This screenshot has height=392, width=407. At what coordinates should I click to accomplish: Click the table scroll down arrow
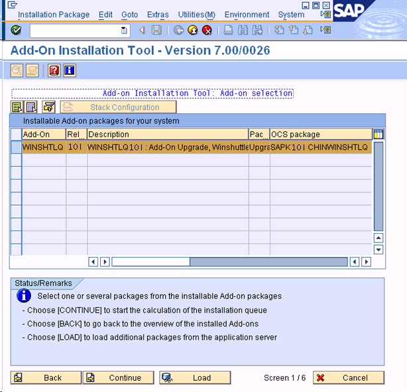[x=378, y=250]
